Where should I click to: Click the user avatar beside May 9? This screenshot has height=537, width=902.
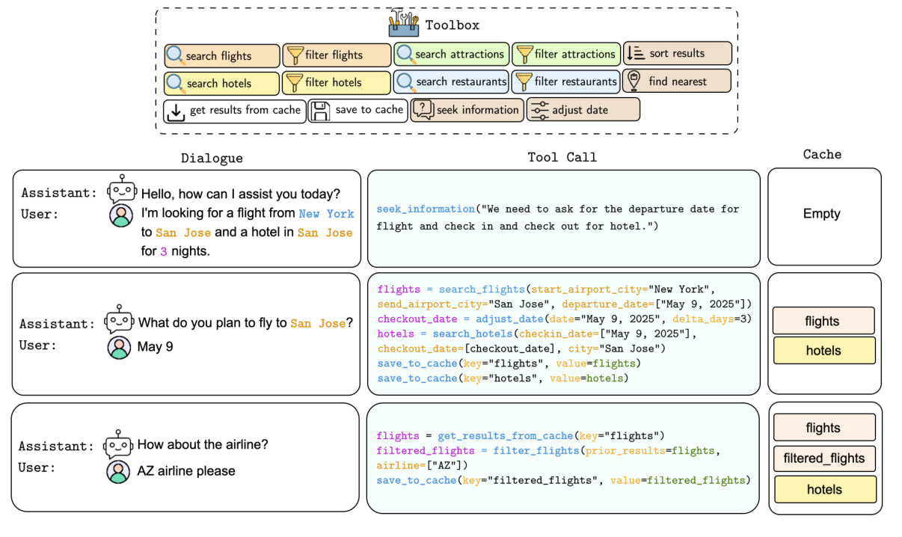[x=120, y=348]
